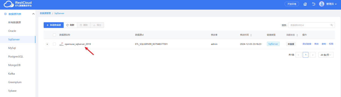341x97 pixels.
Task: Click the 数据源列表 list icon in sidebar
Action: (5, 14)
